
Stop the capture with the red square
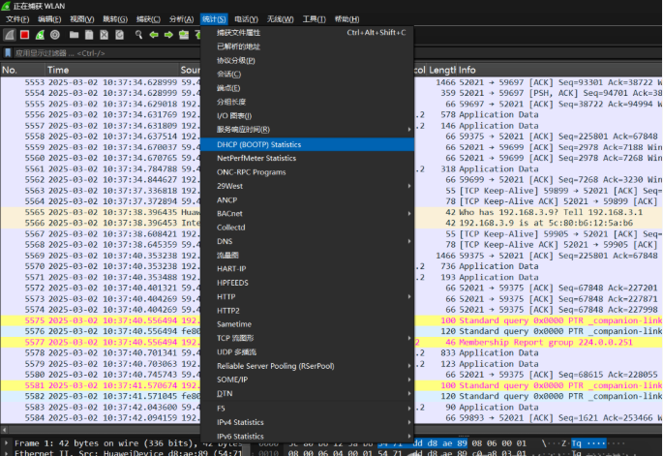point(24,35)
